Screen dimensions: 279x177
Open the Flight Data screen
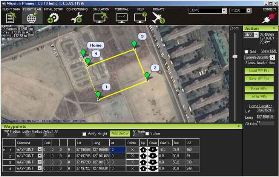pos(11,16)
